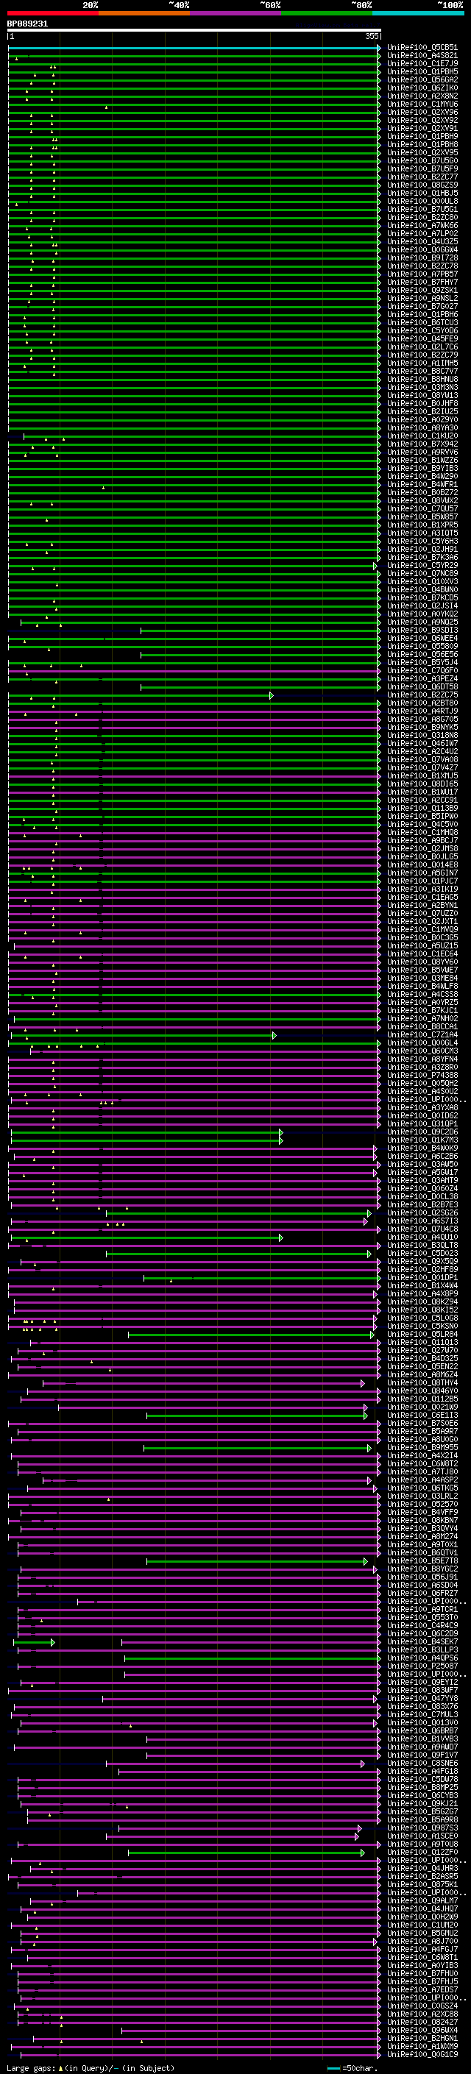471x2074 pixels.
Task: Click UniRef100_B7G027 in the hit list
Action: 422,307
